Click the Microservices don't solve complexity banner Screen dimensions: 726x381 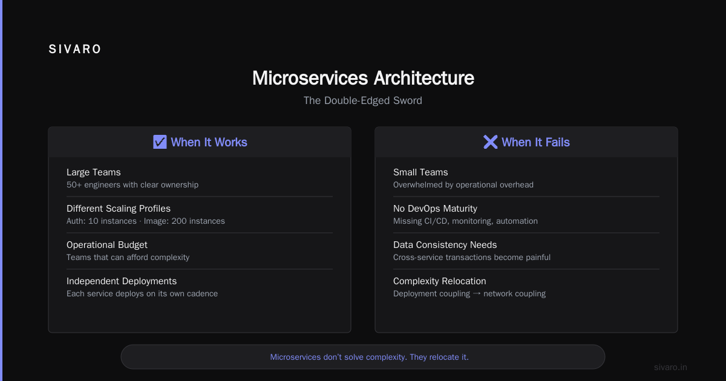point(363,357)
